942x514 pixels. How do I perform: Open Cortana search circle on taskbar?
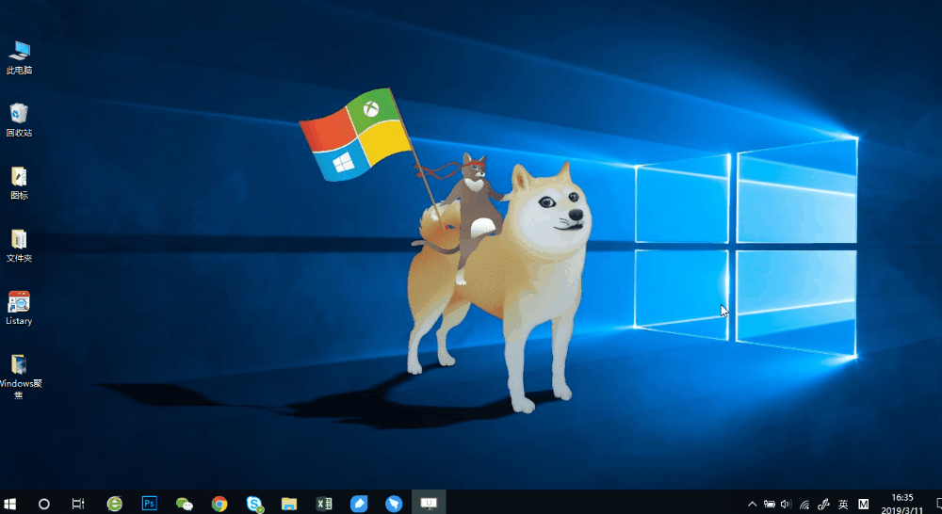(44, 504)
